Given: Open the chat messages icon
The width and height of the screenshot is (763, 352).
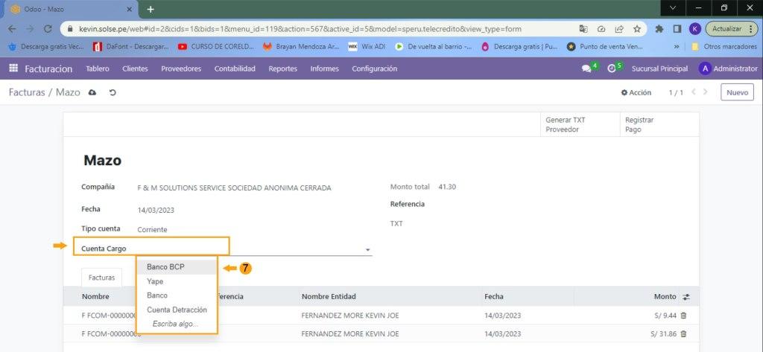Looking at the screenshot, I should tap(586, 68).
